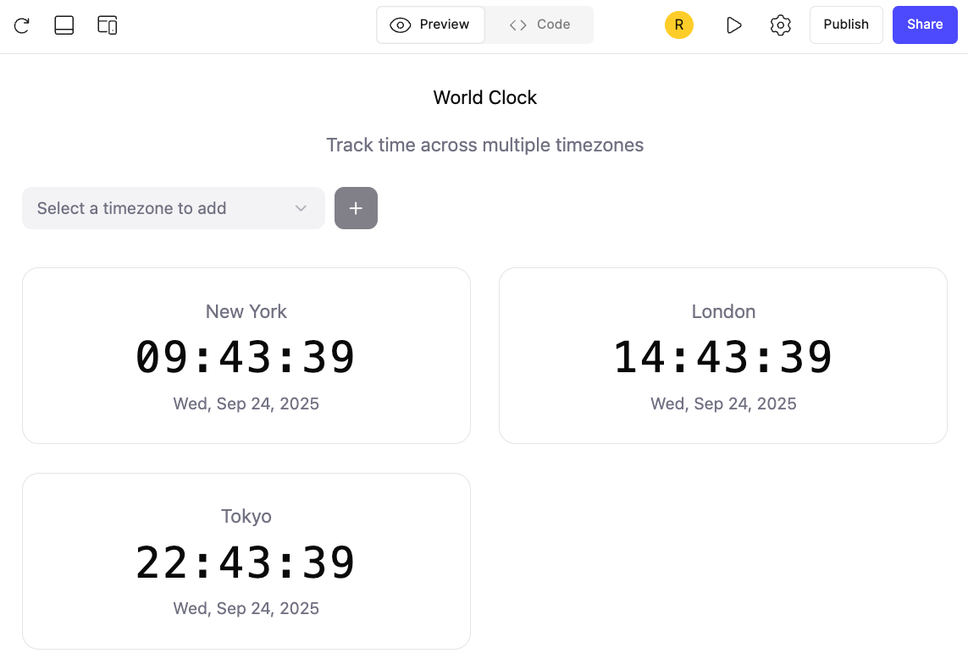Click the Tokyo time 22:43:39
The width and height of the screenshot is (968, 664).
pyautogui.click(x=246, y=562)
